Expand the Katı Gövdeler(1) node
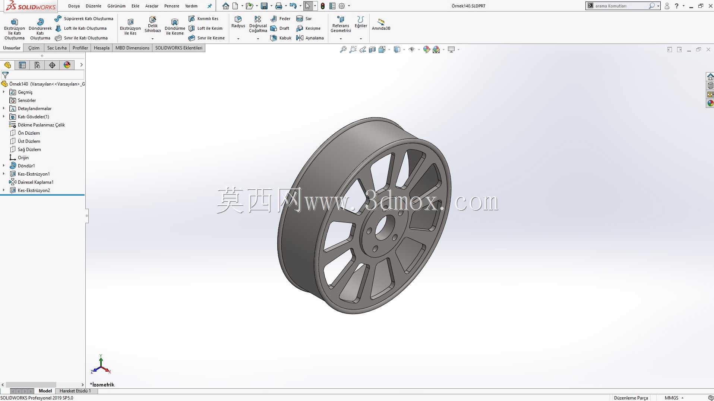This screenshot has height=401, width=714. click(4, 116)
